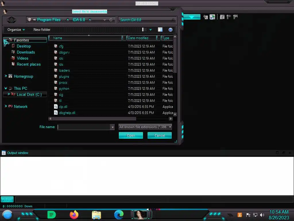This screenshot has height=221, width=294.
Task: Select the plugins folder
Action: click(64, 77)
